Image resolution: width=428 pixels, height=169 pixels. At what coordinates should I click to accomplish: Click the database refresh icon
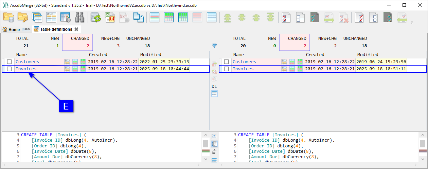[x=96, y=17]
